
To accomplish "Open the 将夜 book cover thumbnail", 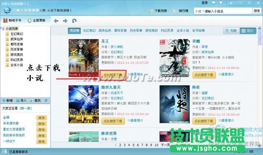I will pos(174,104).
